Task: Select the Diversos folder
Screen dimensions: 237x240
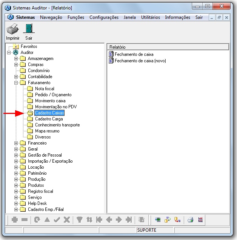Action: tap(43, 137)
